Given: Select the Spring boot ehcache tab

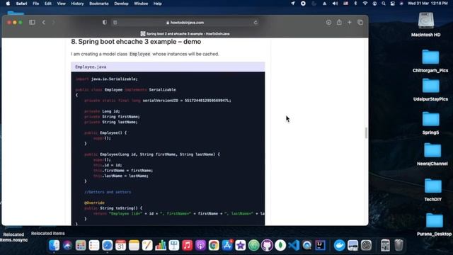Looking at the screenshot, I should click(x=185, y=33).
